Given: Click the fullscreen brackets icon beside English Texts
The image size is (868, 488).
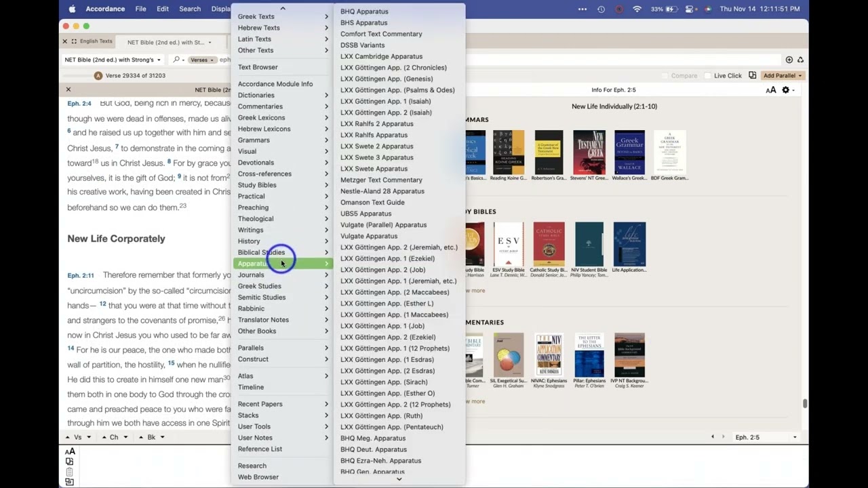Looking at the screenshot, I should 74,41.
